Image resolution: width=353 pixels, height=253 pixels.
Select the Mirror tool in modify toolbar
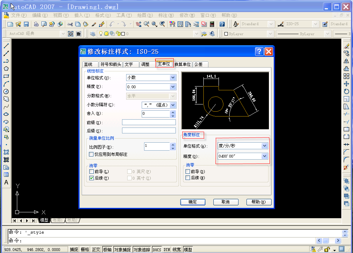[x=346, y=61]
